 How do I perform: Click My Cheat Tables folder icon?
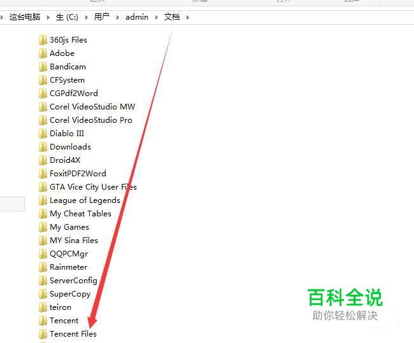[43, 214]
